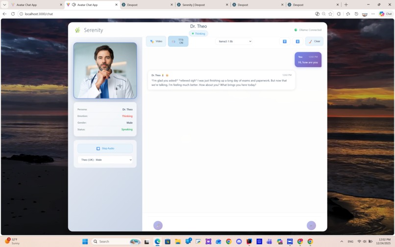Image resolution: width=395 pixels, height=247 pixels.
Task: Open the volume icon in the system tray
Action: 365,241
